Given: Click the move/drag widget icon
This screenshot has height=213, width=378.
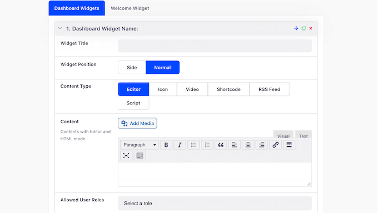Looking at the screenshot, I should coord(296,28).
